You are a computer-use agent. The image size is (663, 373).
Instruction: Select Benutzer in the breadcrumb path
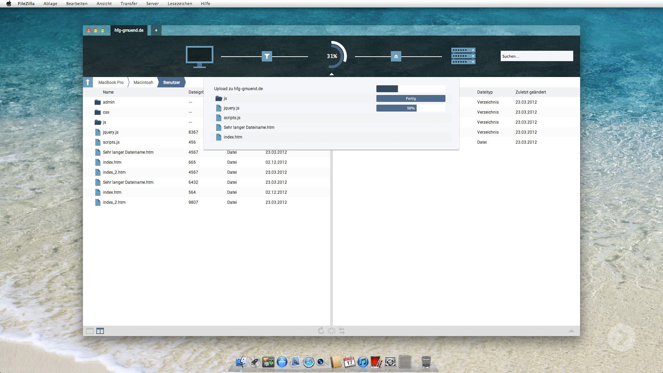172,82
